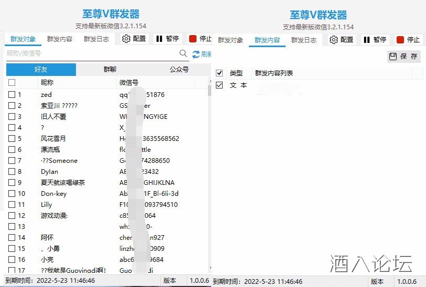Viewport: 426px width, 287px height.
Task: Check row 10 Don-key checkbox
Action: [12, 194]
